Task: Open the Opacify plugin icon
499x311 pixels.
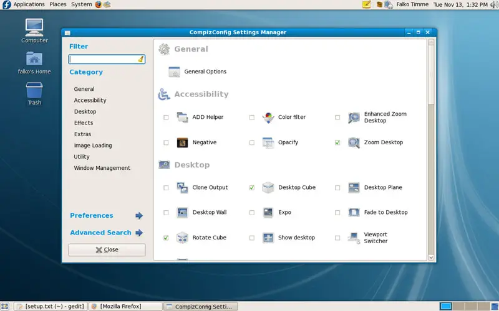Action: [268, 143]
